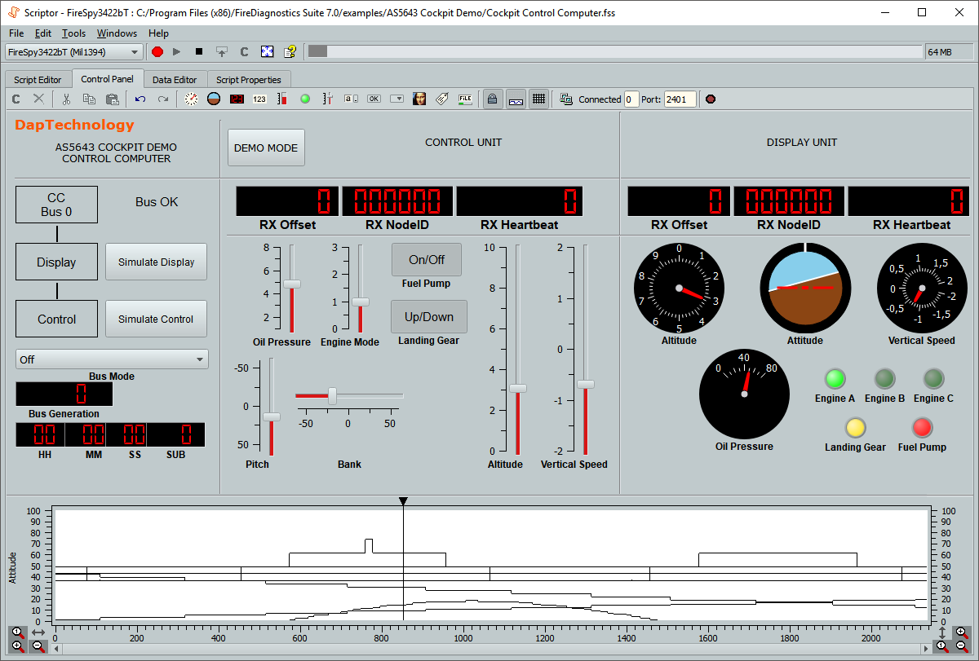Screen dimensions: 979x661
Task: Switch to the Script Editor tab
Action: click(38, 80)
